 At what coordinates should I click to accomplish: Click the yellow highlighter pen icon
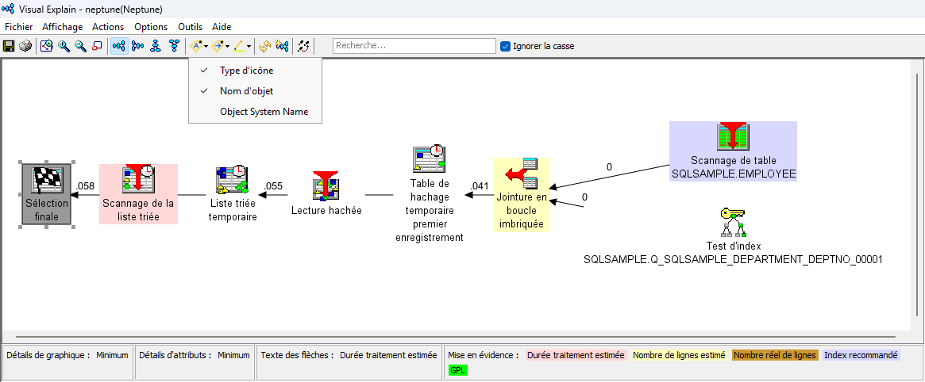point(239,46)
